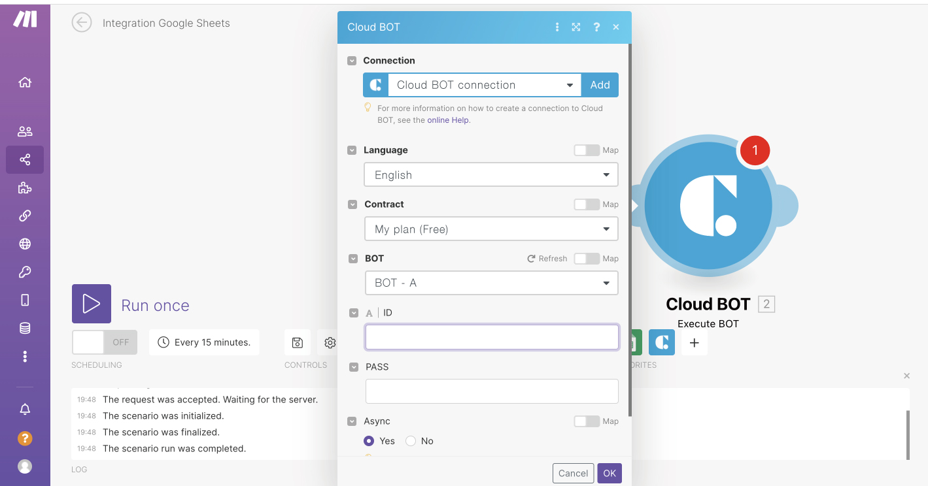Open the online Help link
The width and height of the screenshot is (928, 486).
(448, 120)
